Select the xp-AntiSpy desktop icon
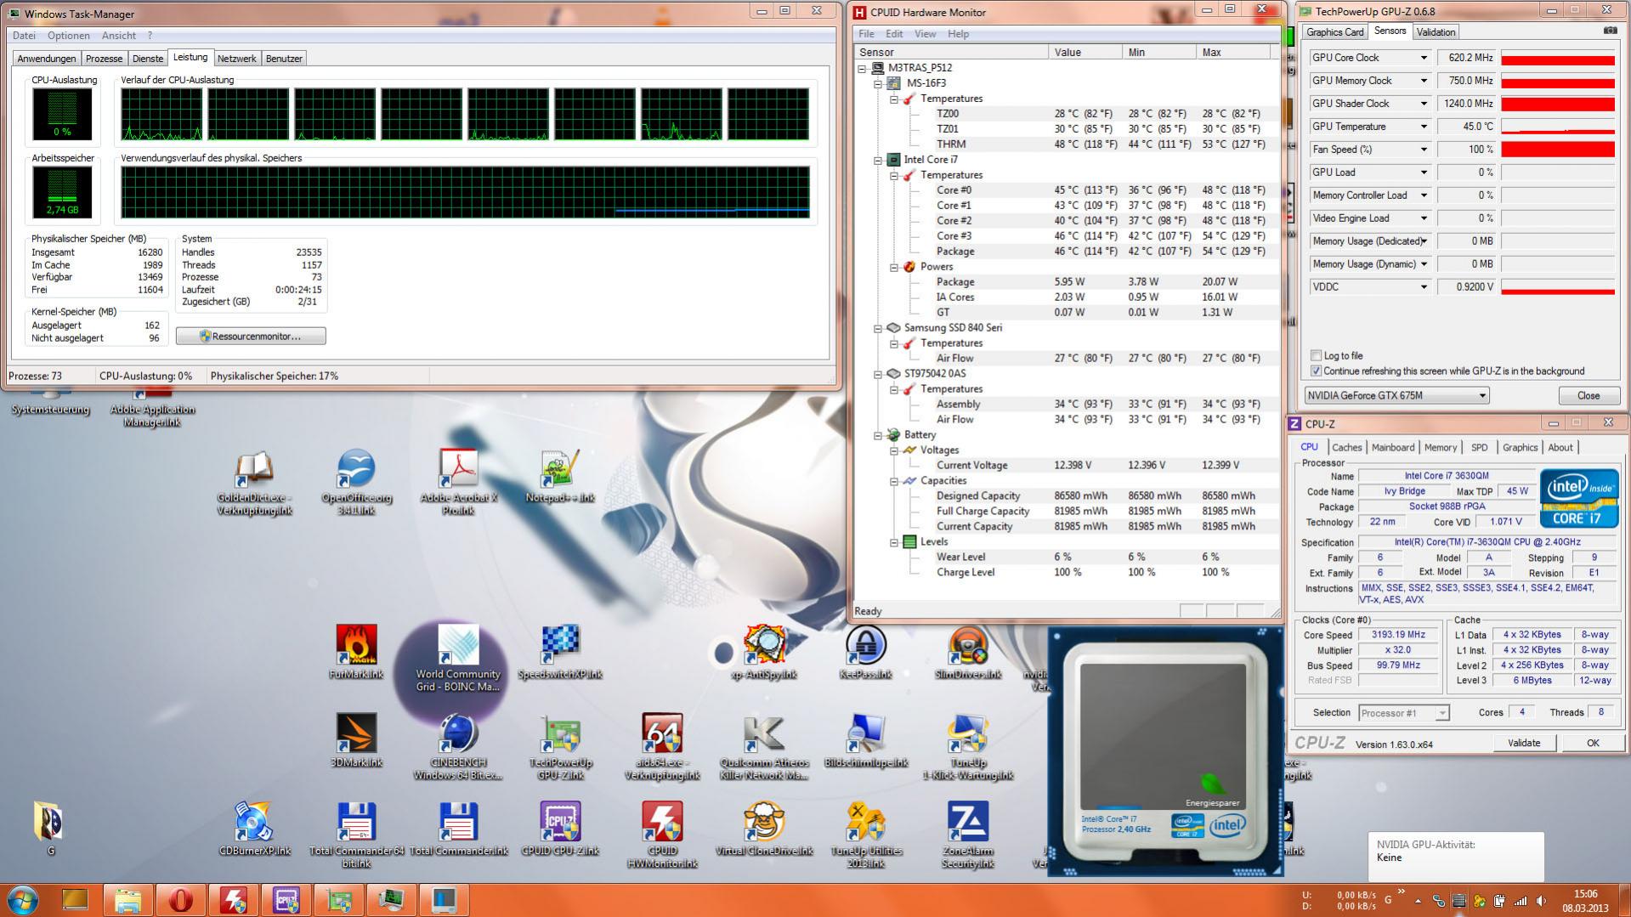 [x=763, y=652]
